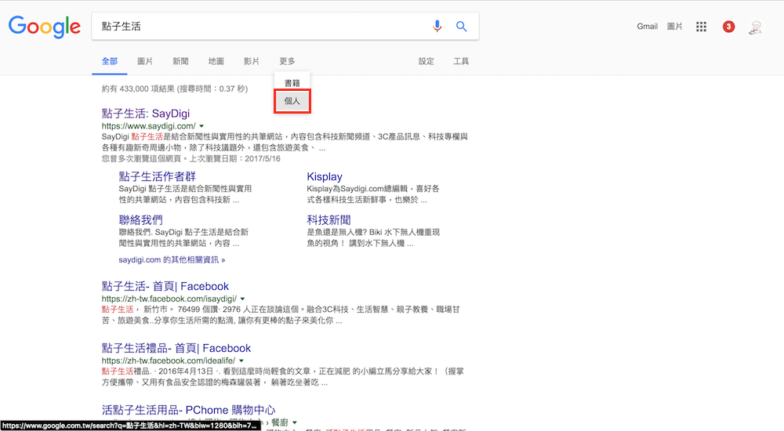Click the Gmail link
The height and width of the screenshot is (431, 784).
click(647, 27)
